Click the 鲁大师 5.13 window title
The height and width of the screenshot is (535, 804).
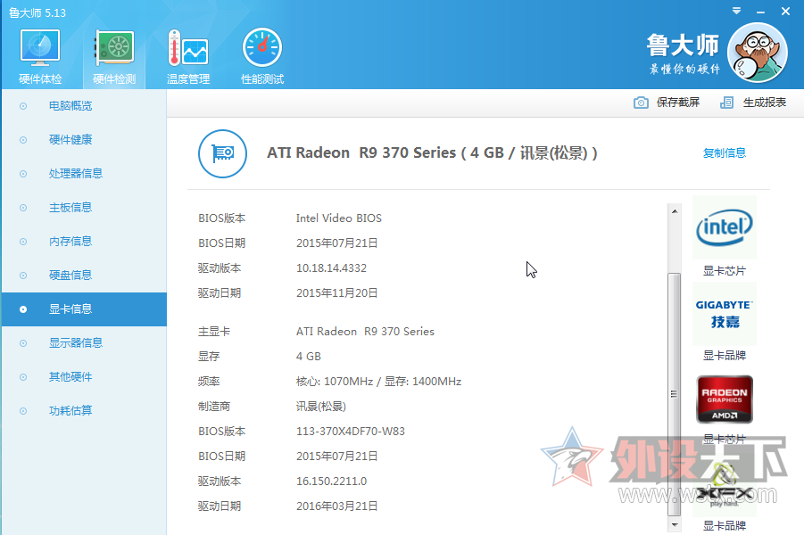[x=37, y=12]
